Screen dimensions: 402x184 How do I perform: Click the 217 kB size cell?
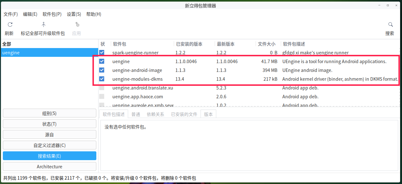(x=270, y=79)
